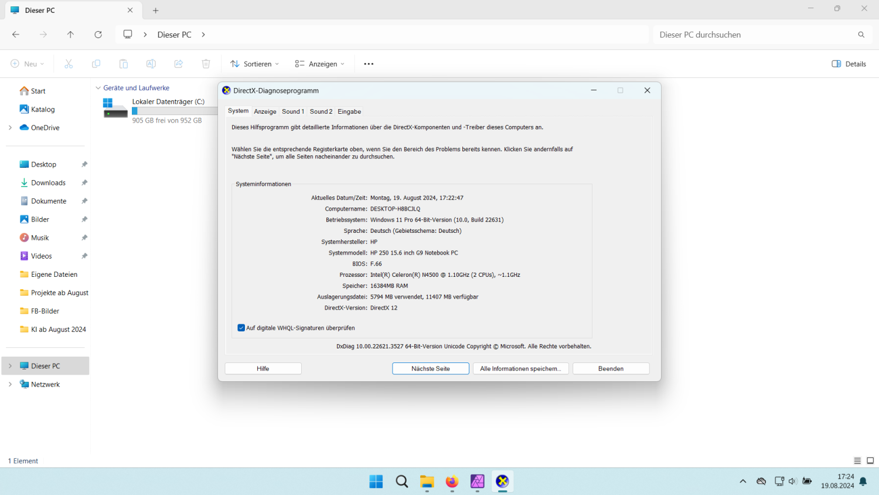Refresh the Dieser PC view

98,35
